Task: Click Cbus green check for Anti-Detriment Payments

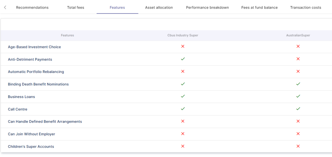Action: (183, 59)
